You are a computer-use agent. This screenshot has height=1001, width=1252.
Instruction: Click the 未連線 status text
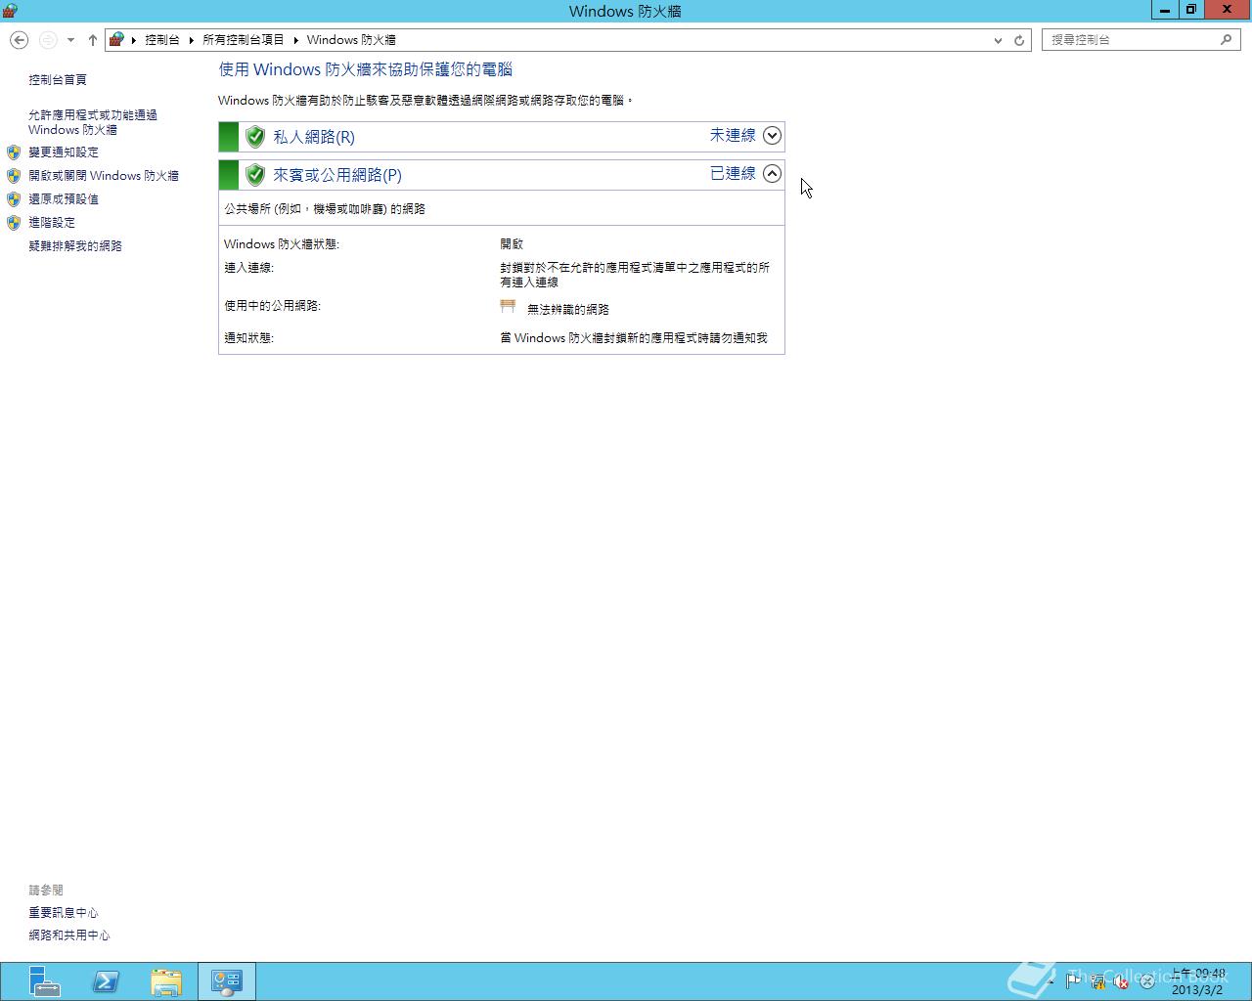click(x=733, y=136)
